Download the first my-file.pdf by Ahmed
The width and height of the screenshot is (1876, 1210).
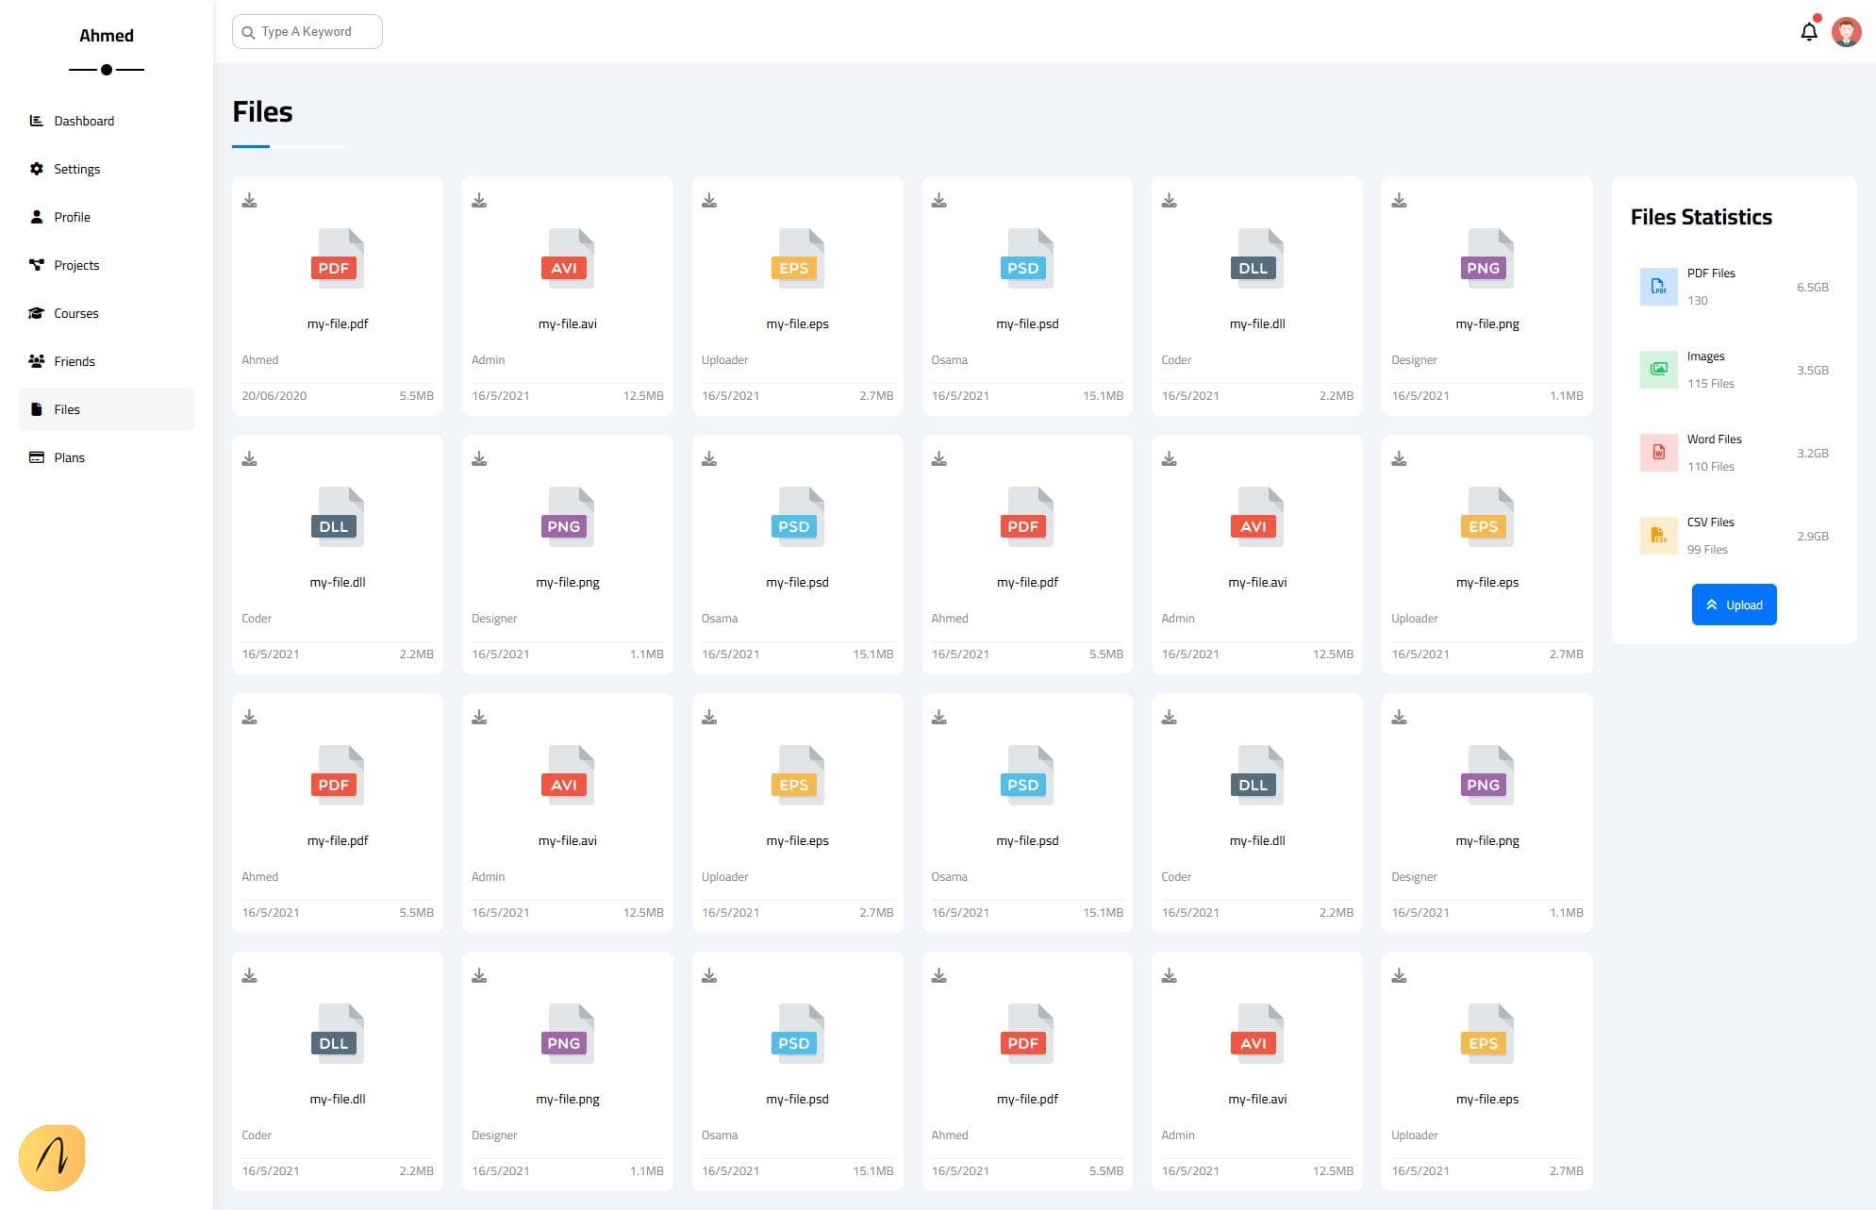pyautogui.click(x=249, y=200)
